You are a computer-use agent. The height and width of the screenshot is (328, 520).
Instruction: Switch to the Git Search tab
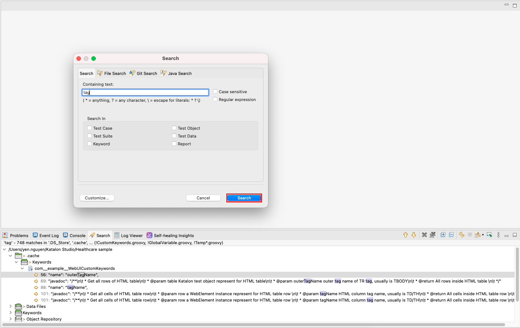click(143, 73)
